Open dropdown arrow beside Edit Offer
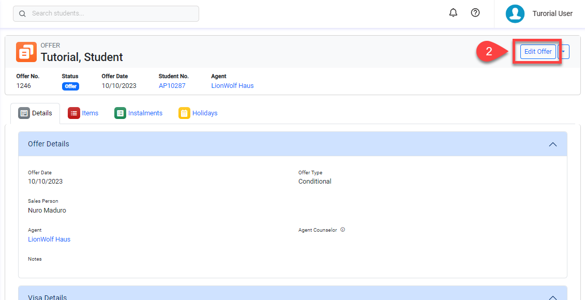Screen dimensions: 585x300 564,52
